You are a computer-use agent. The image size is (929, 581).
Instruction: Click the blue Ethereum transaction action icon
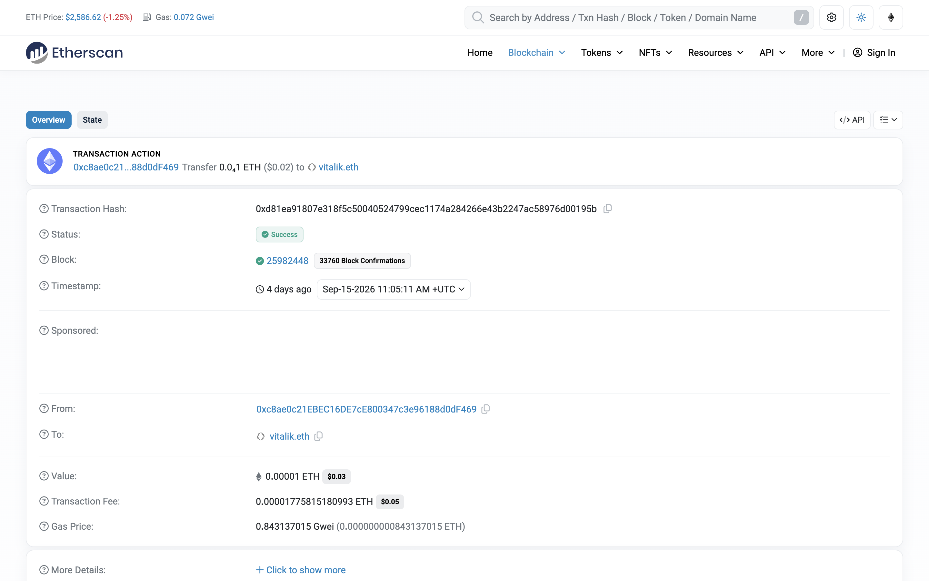pos(50,161)
